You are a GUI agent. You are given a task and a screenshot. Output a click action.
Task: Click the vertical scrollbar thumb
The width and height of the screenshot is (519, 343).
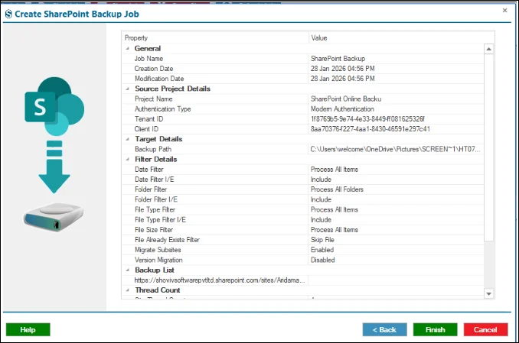point(489,147)
